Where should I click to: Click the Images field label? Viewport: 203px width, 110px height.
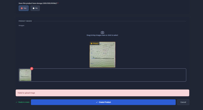[x=21, y=25]
